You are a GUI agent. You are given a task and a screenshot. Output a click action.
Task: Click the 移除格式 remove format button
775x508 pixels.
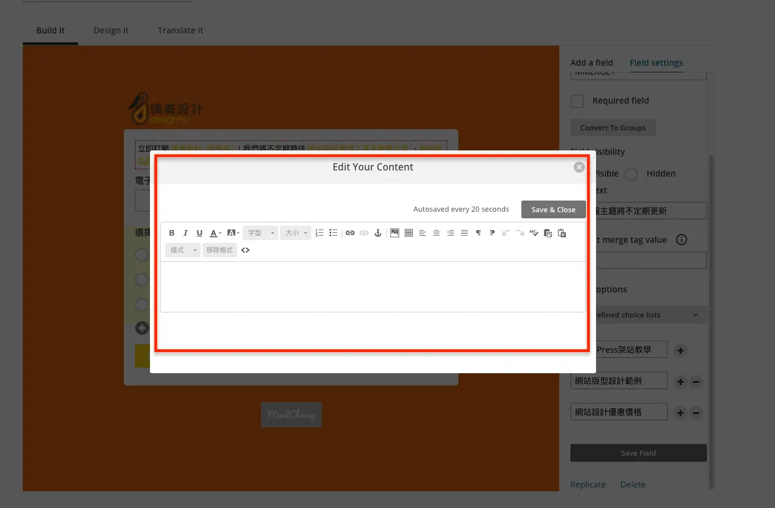click(x=220, y=250)
